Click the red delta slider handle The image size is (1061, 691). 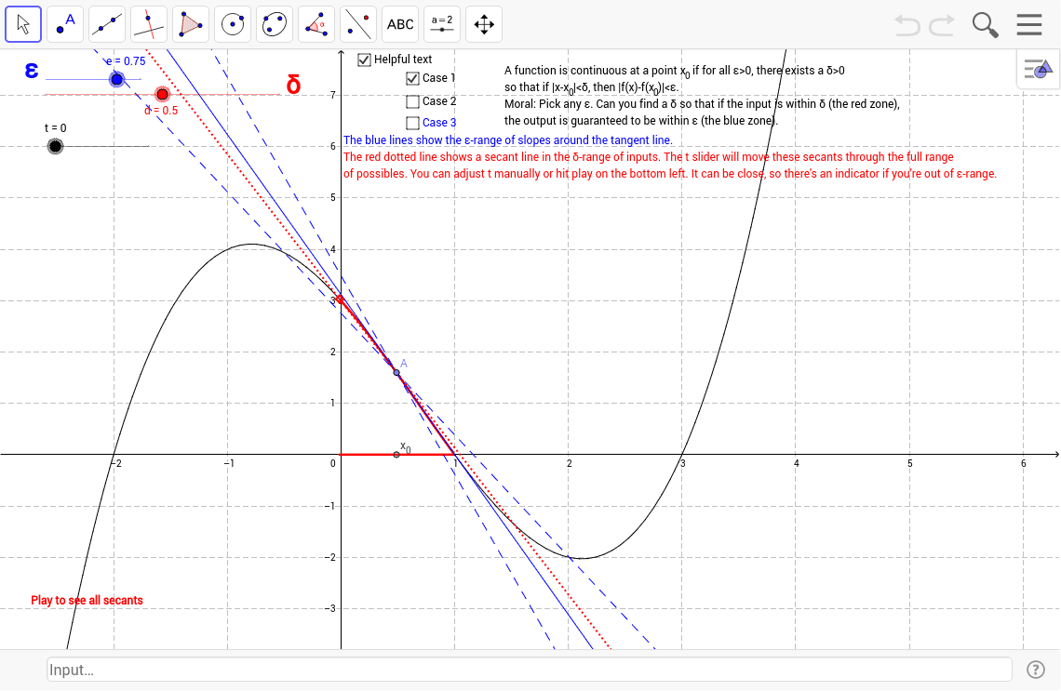(x=162, y=95)
